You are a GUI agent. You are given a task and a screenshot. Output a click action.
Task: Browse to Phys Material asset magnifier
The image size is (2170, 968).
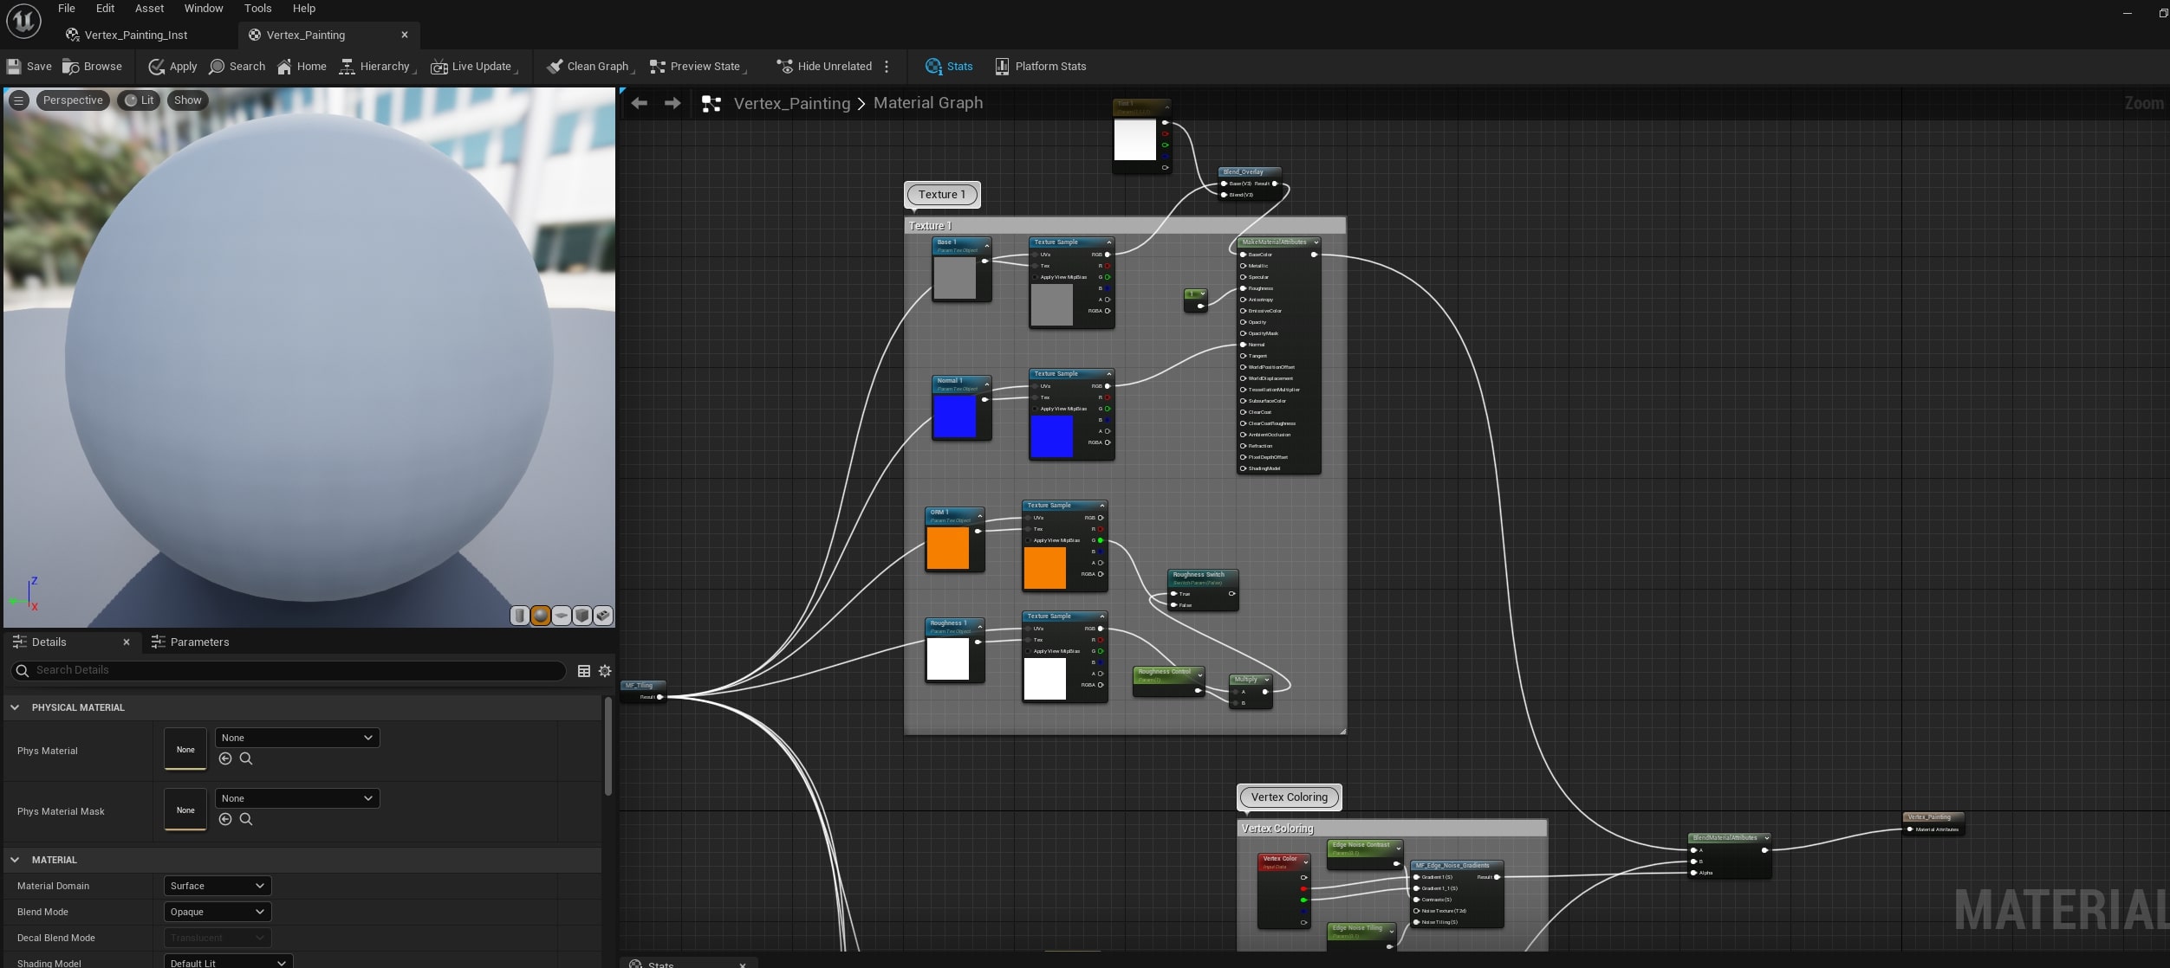(246, 759)
